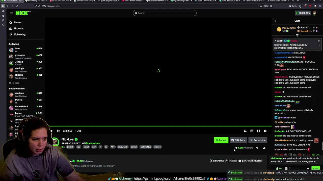Enter fullscreen in video player
This screenshot has height=181, width=323.
[x=258, y=131]
